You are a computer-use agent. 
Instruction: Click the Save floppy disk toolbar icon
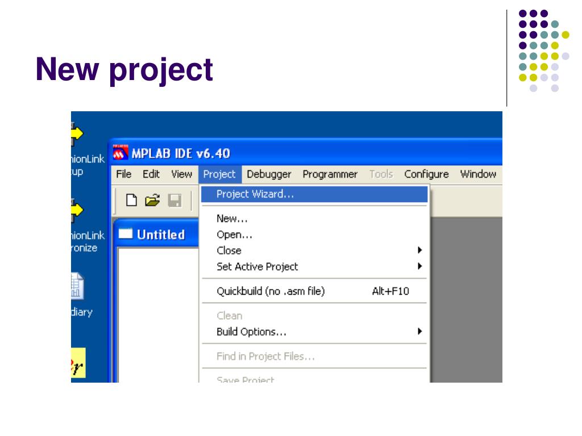click(x=175, y=200)
